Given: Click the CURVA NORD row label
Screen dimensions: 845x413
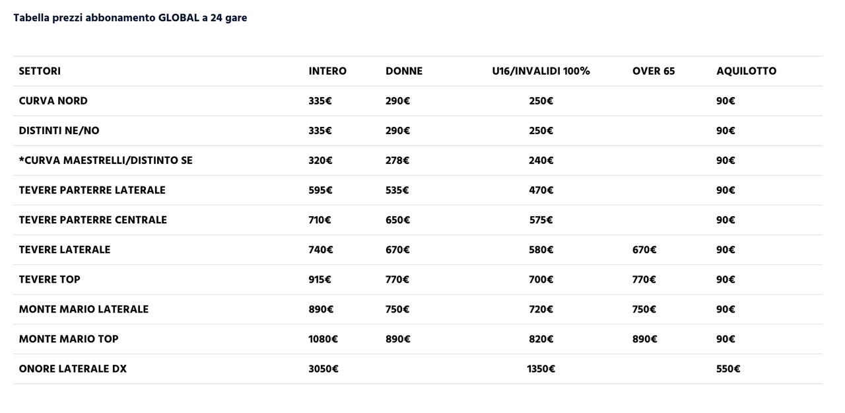Looking at the screenshot, I should [53, 101].
